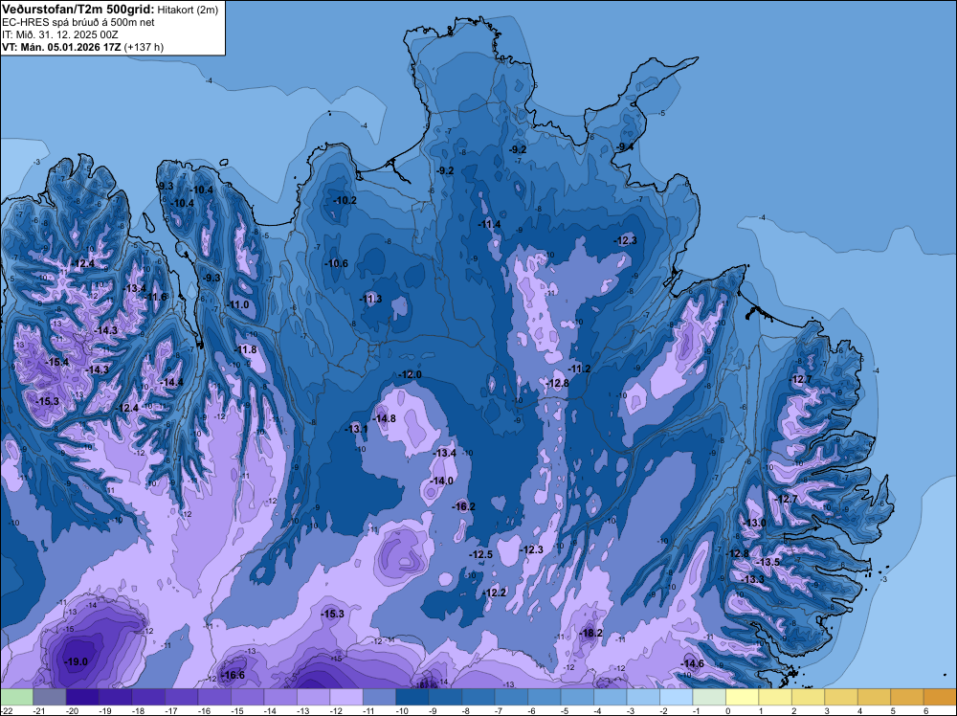This screenshot has height=716, width=957.
Task: Click the -13.5 temperature label
Action: coord(768,562)
